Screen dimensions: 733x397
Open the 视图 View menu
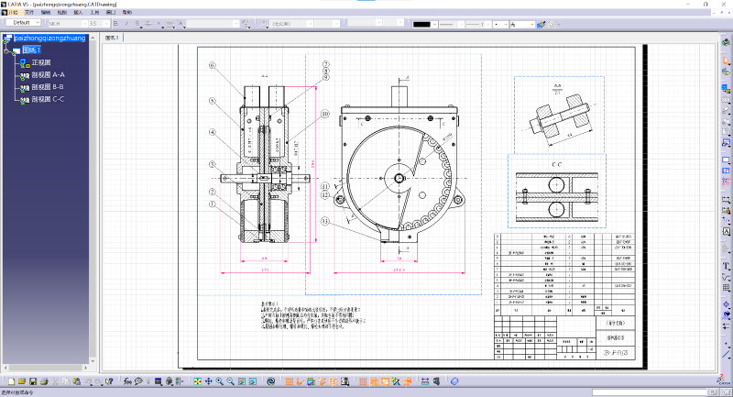(61, 13)
